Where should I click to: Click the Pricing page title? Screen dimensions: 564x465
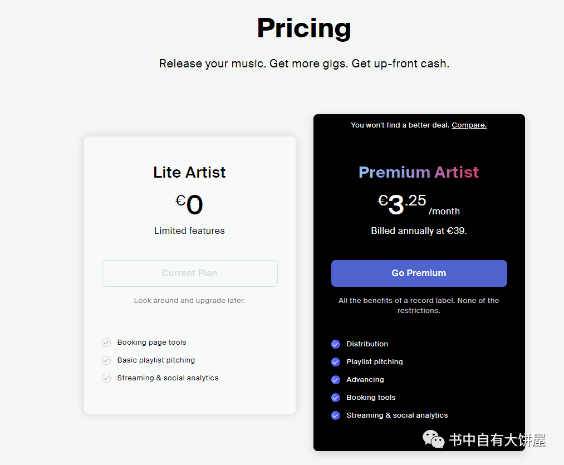pyautogui.click(x=304, y=28)
